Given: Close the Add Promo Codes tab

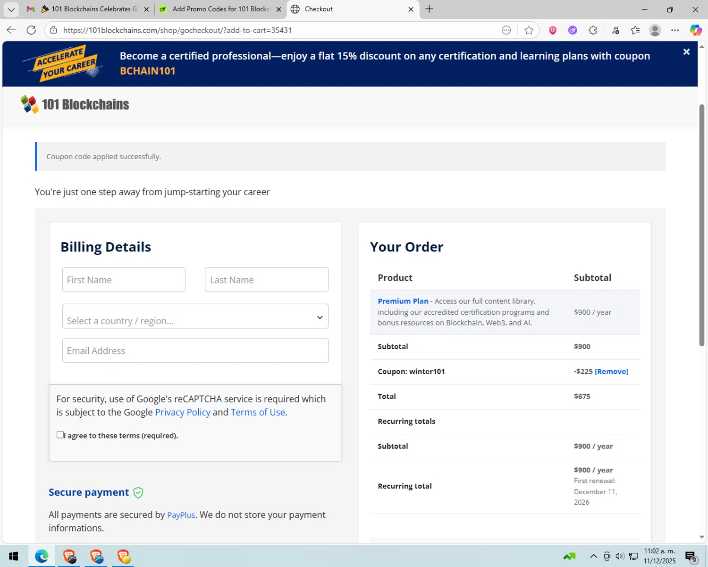Looking at the screenshot, I should pyautogui.click(x=278, y=9).
